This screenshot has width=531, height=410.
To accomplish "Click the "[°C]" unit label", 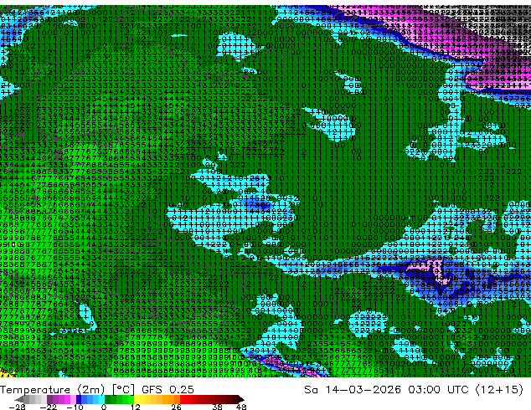I will tap(123, 390).
